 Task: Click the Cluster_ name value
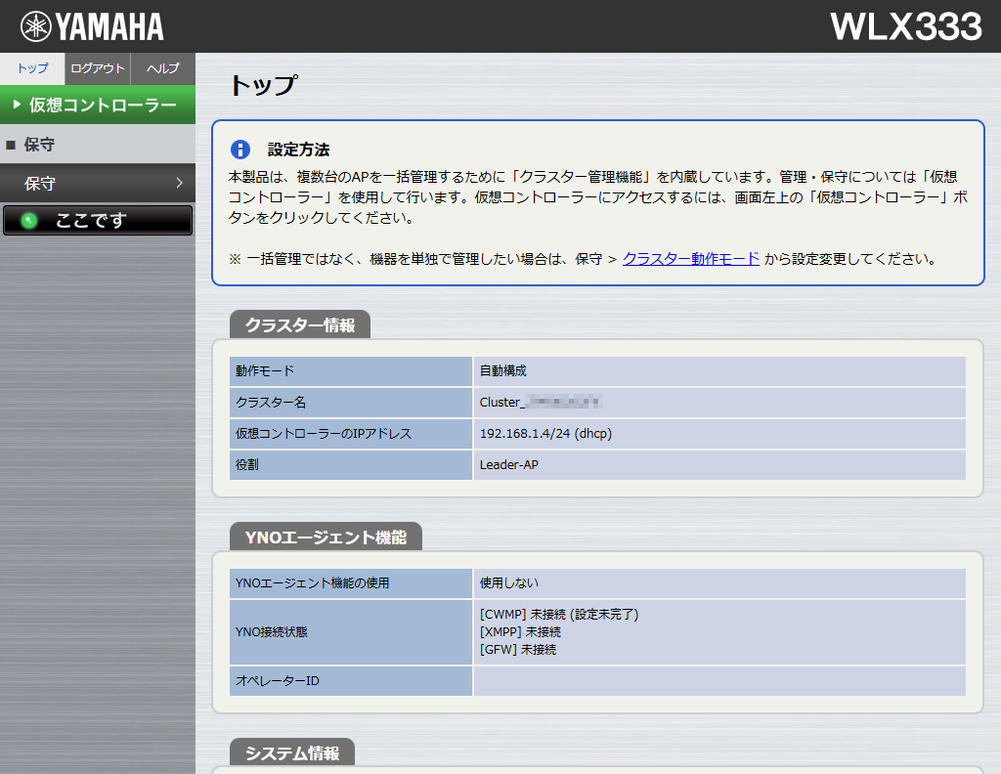click(540, 402)
